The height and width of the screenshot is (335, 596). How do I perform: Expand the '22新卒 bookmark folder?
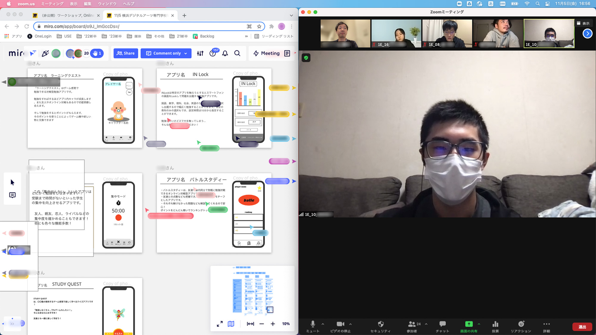(87, 36)
